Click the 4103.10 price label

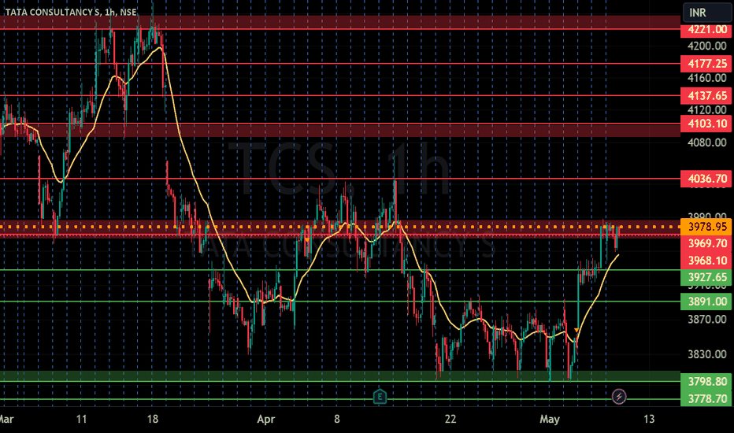click(x=707, y=124)
